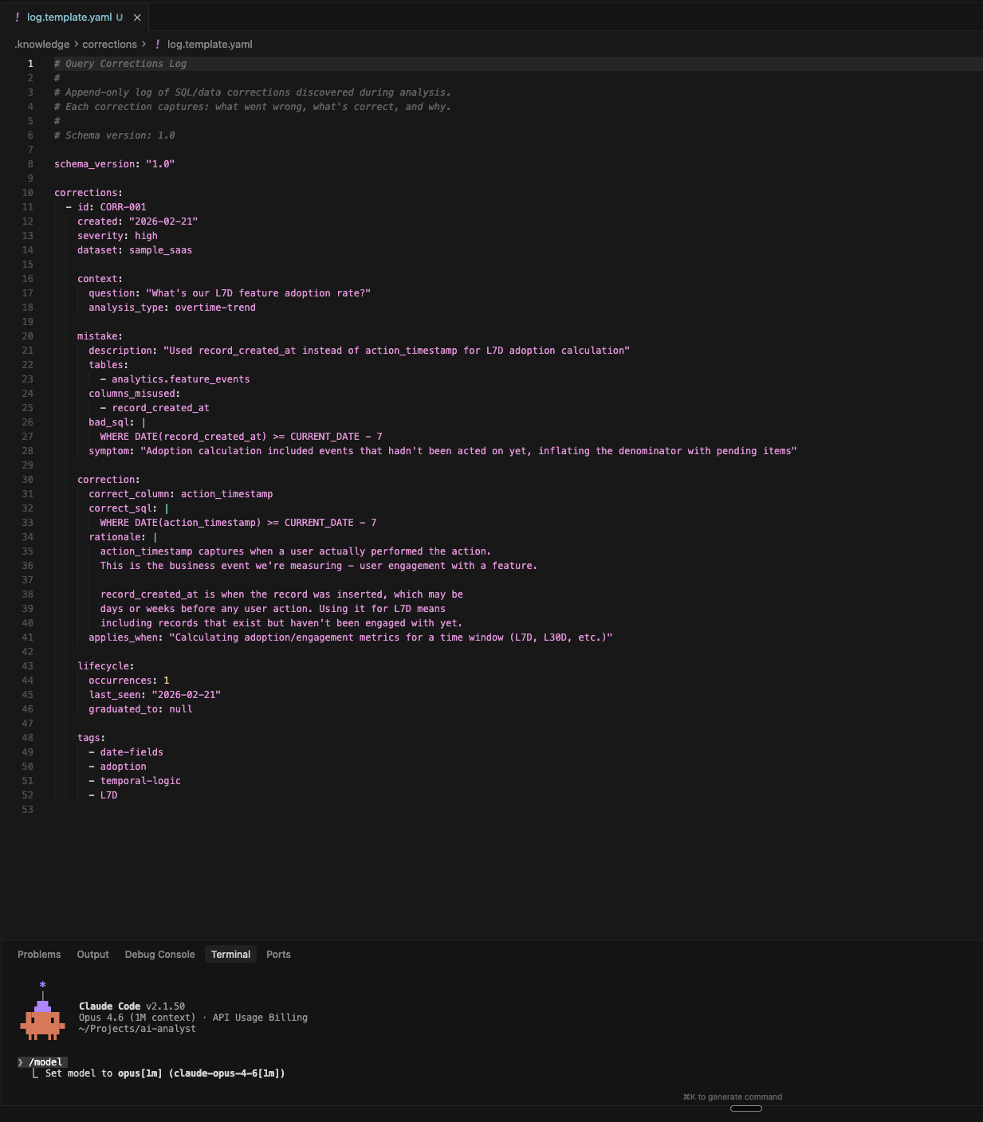This screenshot has width=983, height=1122.
Task: Switch to the Problems panel tab
Action: point(38,954)
